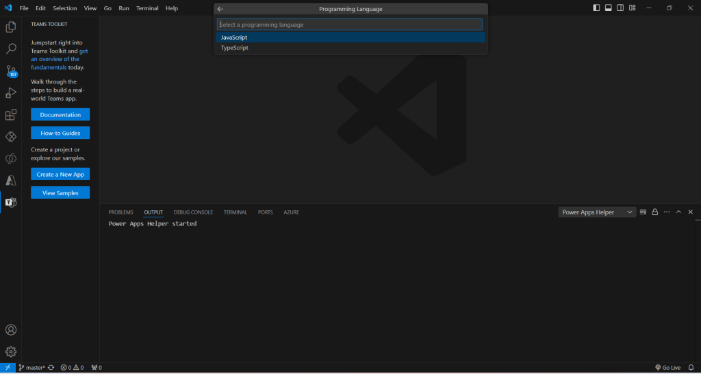This screenshot has height=374, width=701.
Task: Click the Create a New App button
Action: click(x=60, y=175)
